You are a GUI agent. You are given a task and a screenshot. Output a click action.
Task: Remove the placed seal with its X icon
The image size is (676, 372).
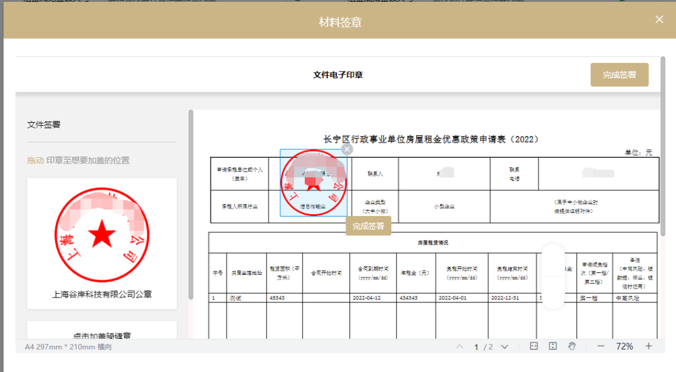coord(347,149)
